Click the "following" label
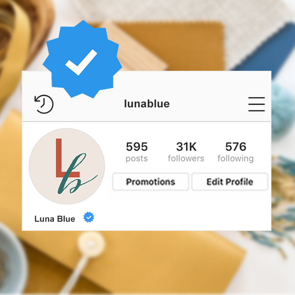 [236, 159]
